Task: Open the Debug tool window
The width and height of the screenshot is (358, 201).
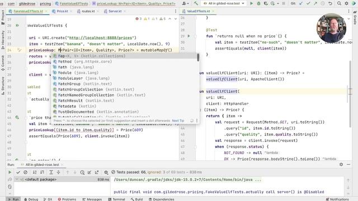Action: click(31, 199)
